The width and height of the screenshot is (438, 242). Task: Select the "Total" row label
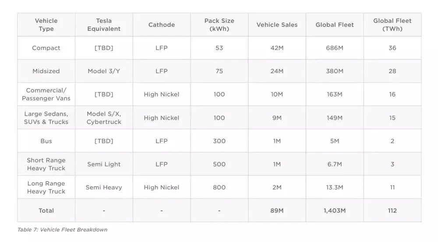pyautogui.click(x=46, y=210)
